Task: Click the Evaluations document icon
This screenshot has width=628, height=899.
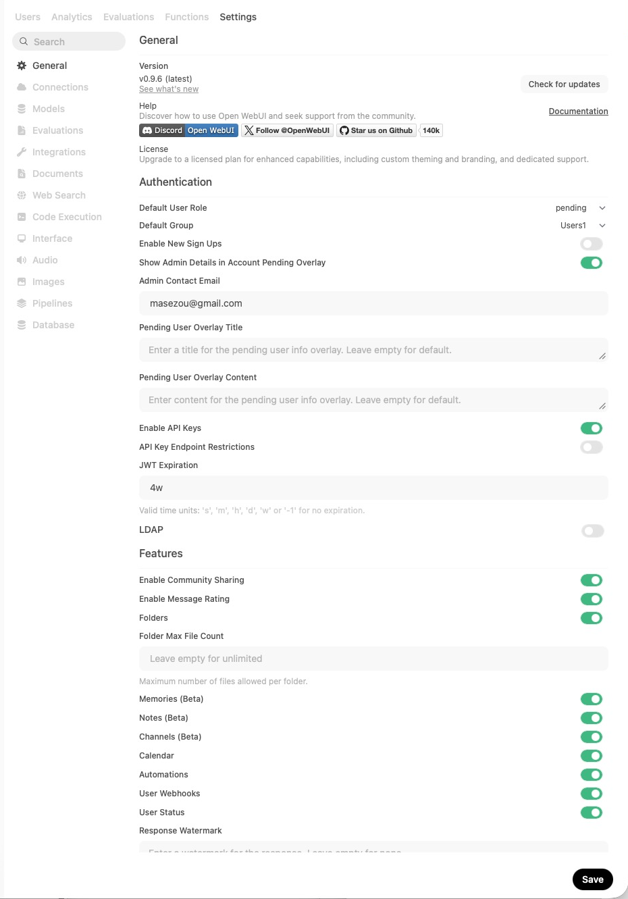Action: pyautogui.click(x=22, y=130)
